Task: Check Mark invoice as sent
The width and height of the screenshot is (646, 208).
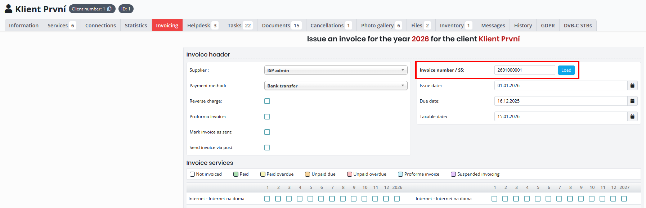Action: pos(267,132)
